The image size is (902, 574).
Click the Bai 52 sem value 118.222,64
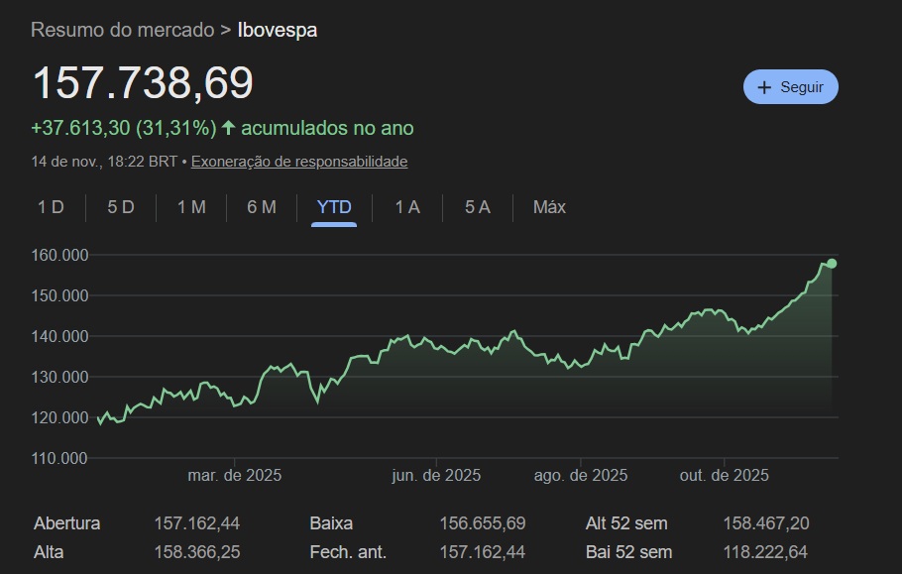[765, 552]
